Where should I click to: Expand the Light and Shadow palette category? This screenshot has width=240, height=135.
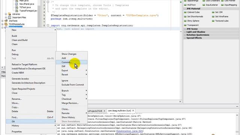185,32
